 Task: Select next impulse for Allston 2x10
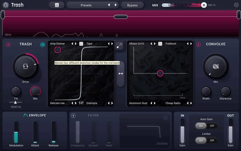pyautogui.click(x=155, y=44)
